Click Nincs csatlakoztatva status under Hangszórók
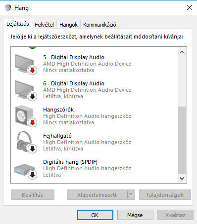Image resolution: width=197 pixels, height=224 pixels. [68, 122]
